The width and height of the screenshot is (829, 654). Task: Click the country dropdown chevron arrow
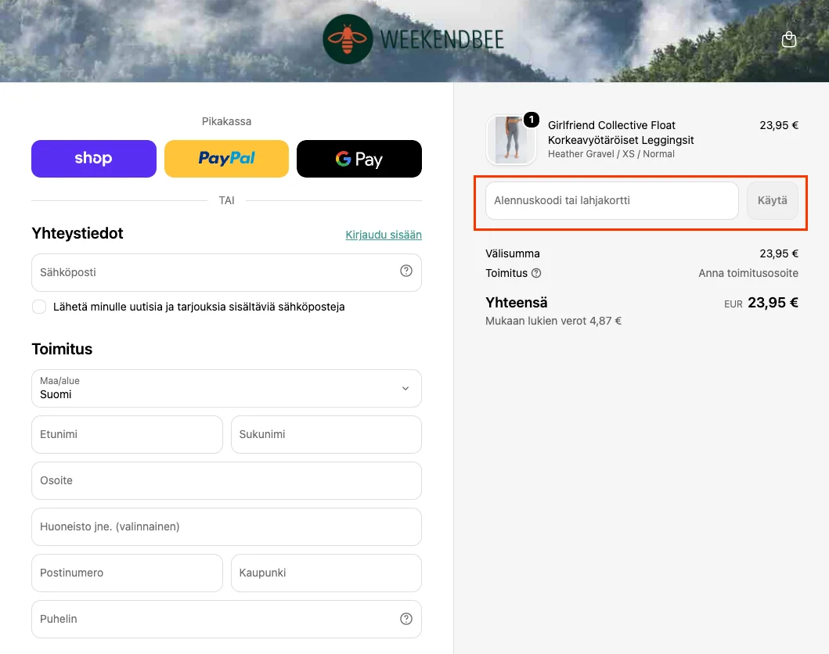coord(405,388)
